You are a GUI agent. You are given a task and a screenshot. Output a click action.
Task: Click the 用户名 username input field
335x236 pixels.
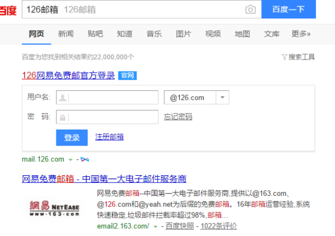(x=107, y=98)
